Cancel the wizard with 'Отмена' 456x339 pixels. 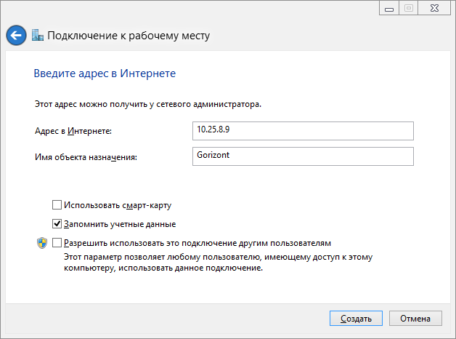click(x=415, y=319)
